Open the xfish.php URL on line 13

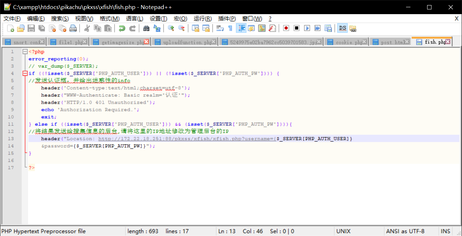(186, 138)
